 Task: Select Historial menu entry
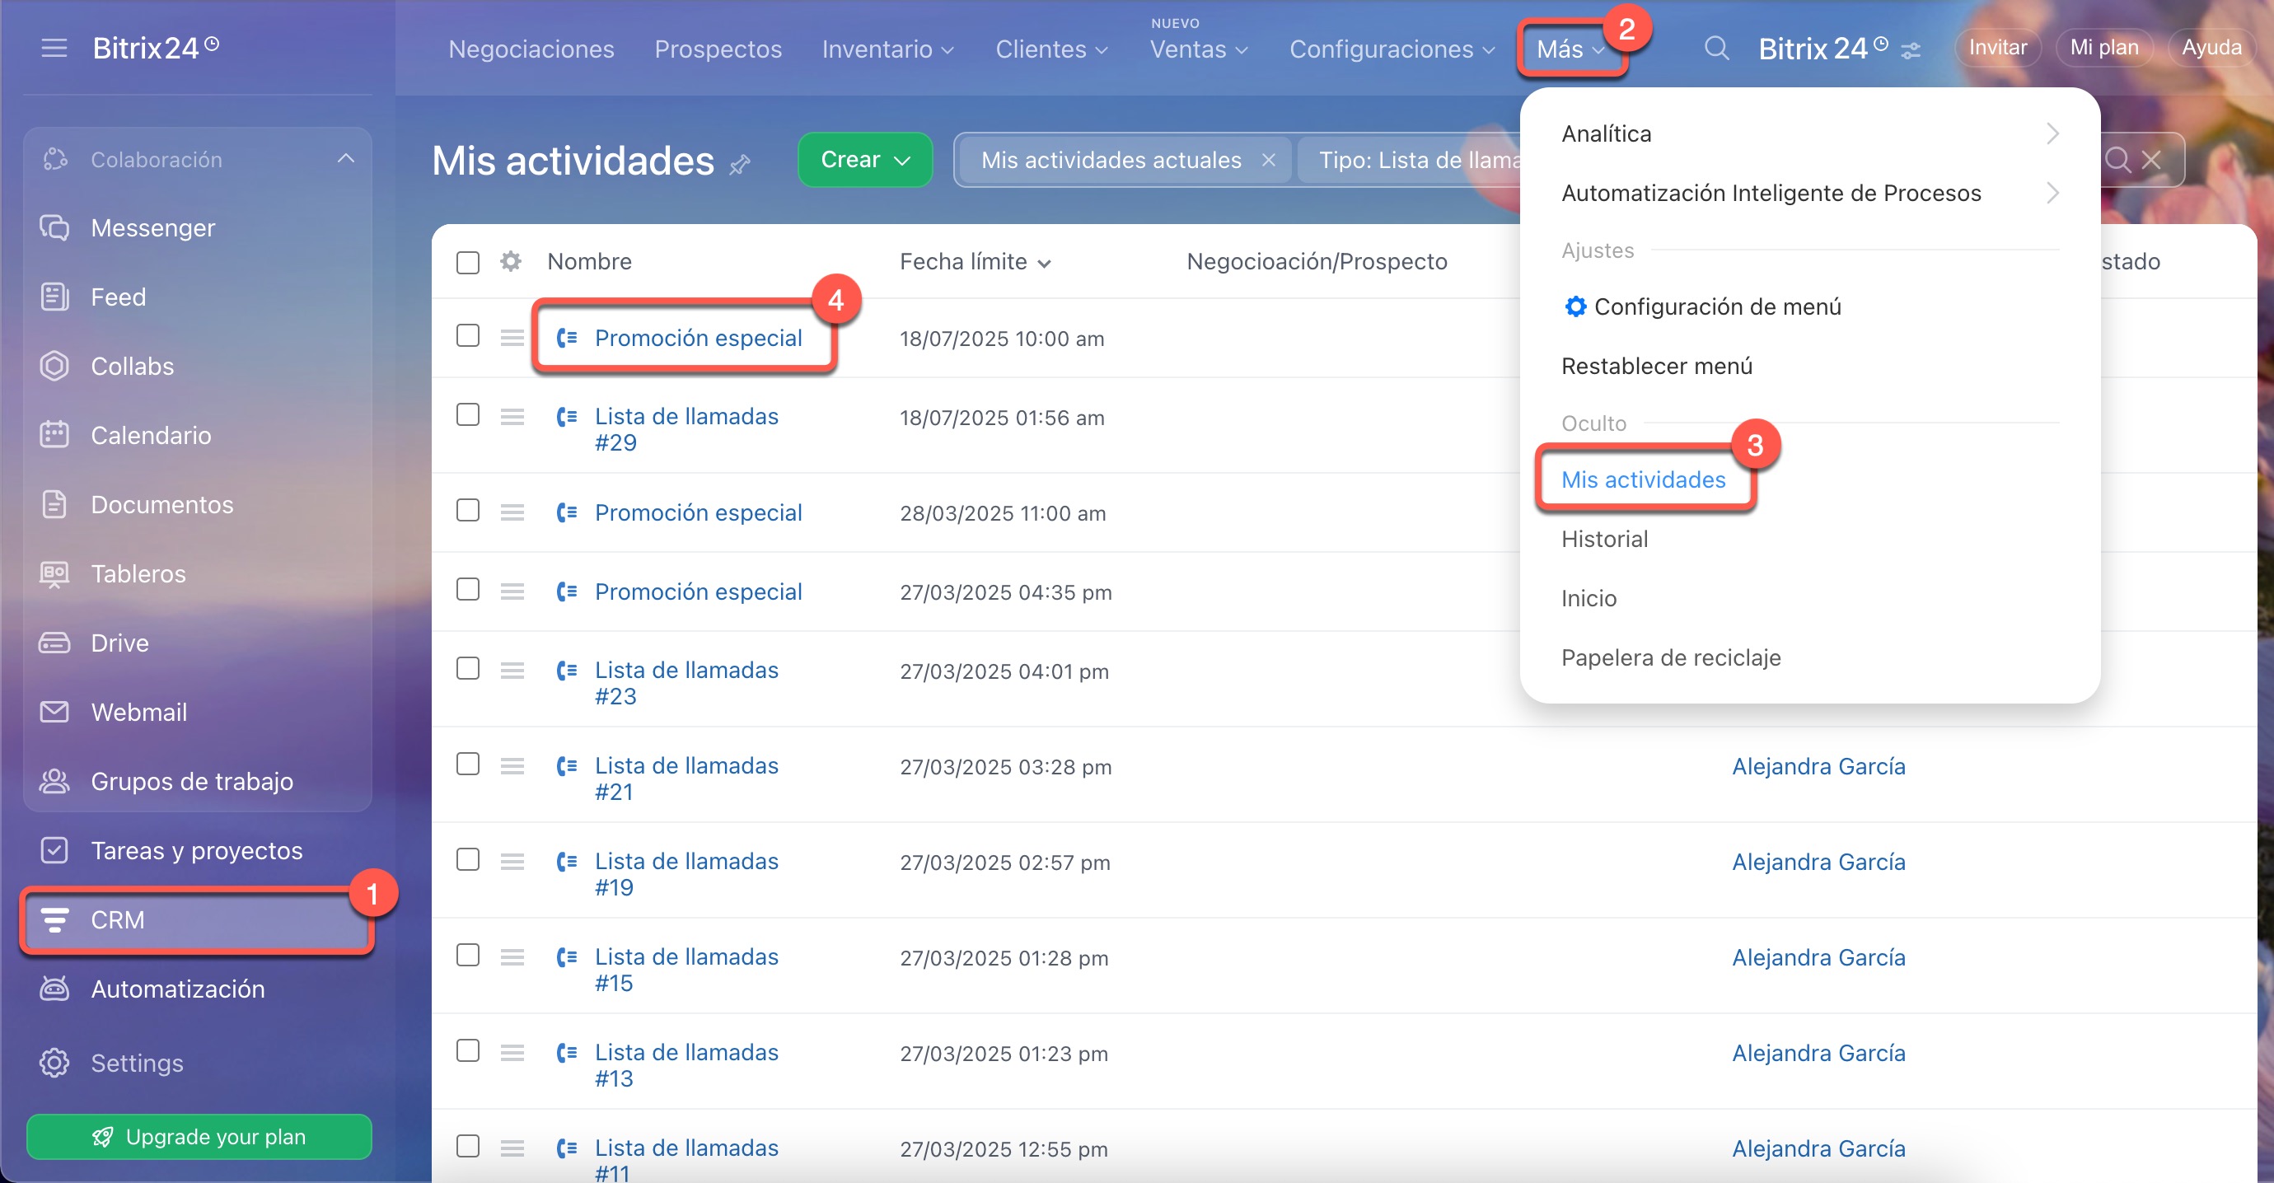tap(1604, 539)
